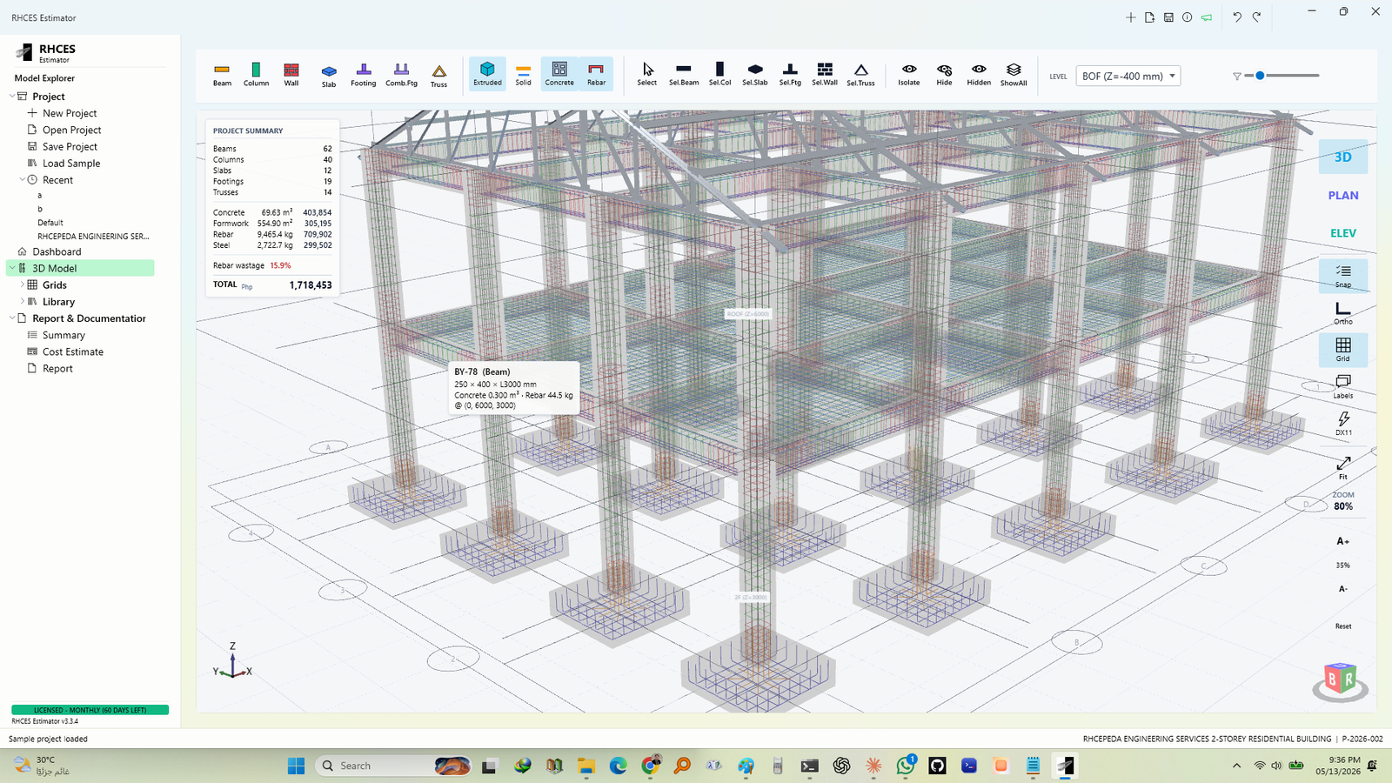Collapse Report & Documentation node

click(12, 318)
